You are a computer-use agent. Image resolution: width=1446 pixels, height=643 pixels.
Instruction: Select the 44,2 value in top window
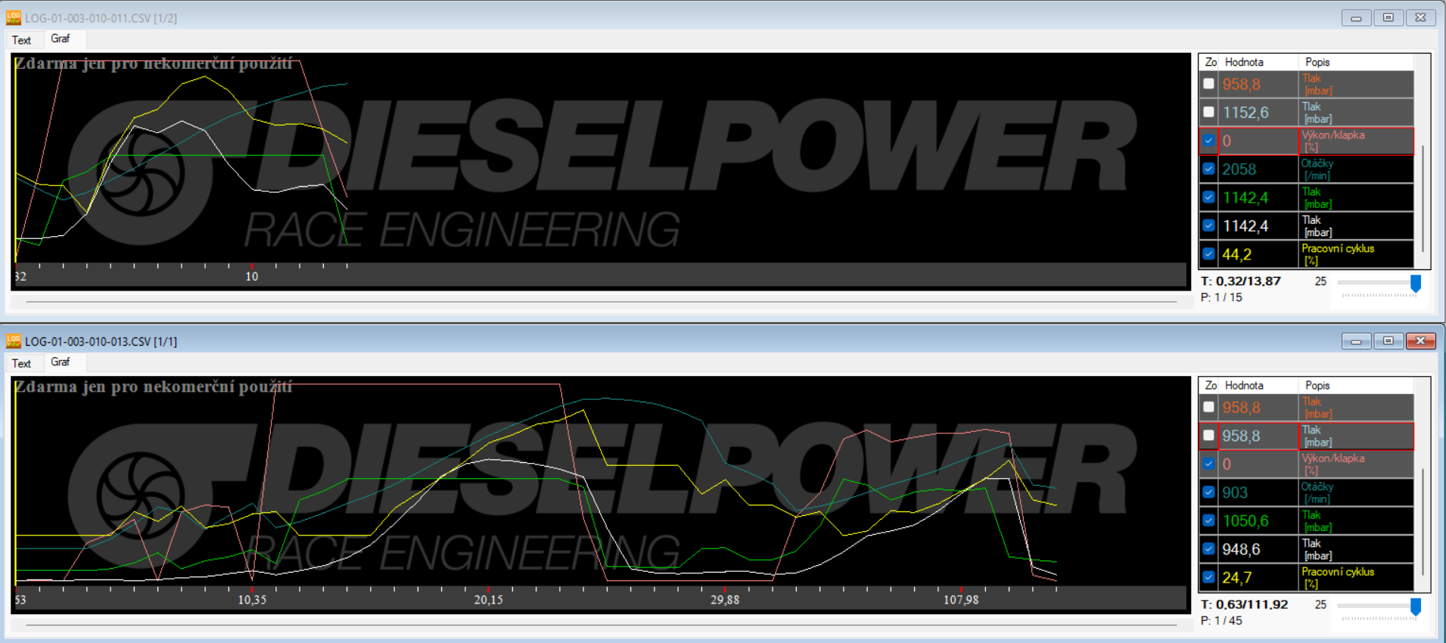click(1259, 254)
